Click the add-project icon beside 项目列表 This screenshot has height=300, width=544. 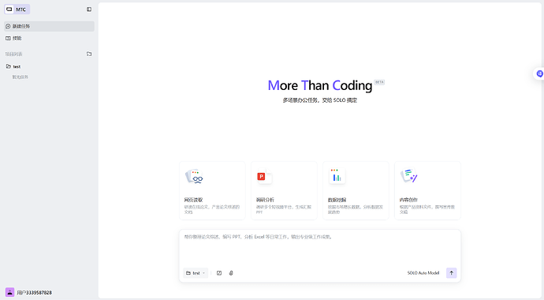tap(89, 54)
